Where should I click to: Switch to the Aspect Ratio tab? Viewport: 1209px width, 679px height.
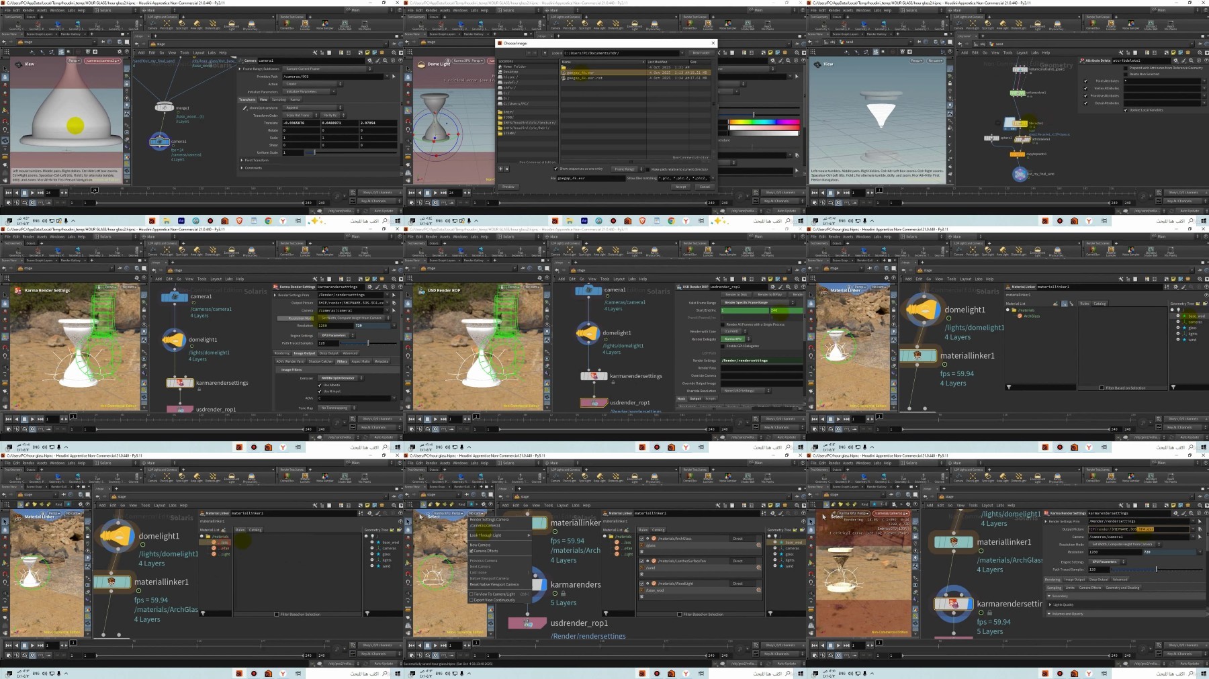click(x=361, y=361)
